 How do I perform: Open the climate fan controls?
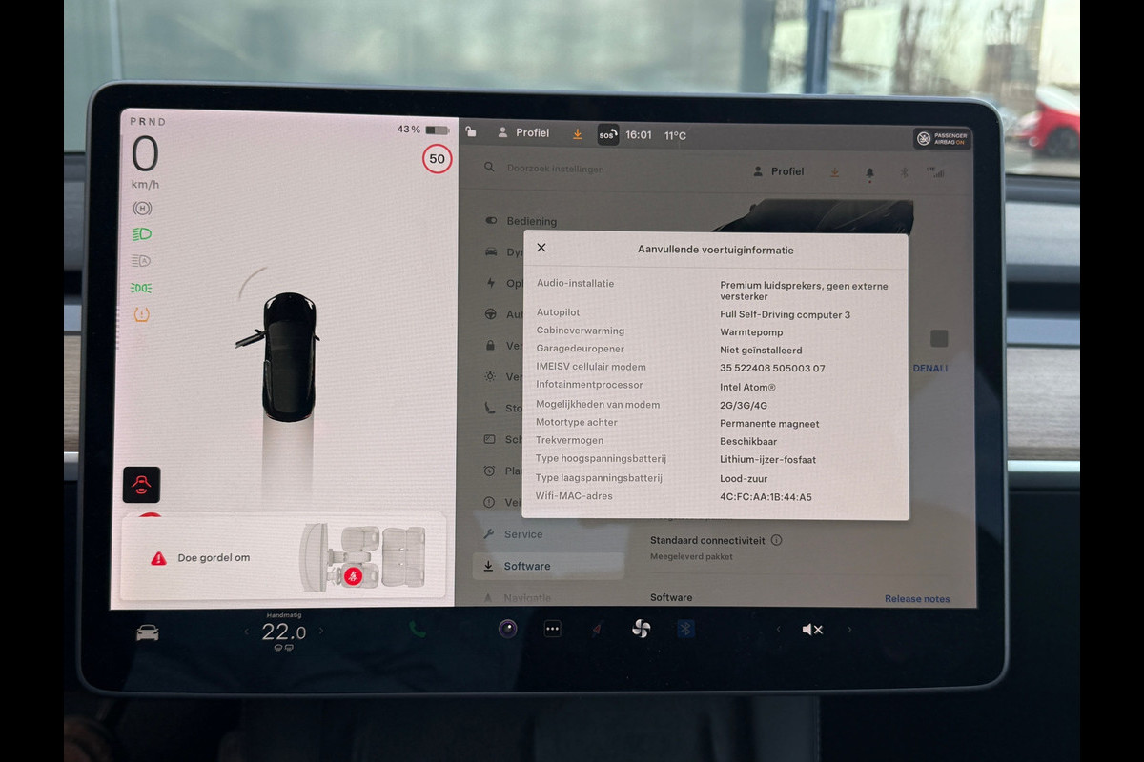coord(641,629)
